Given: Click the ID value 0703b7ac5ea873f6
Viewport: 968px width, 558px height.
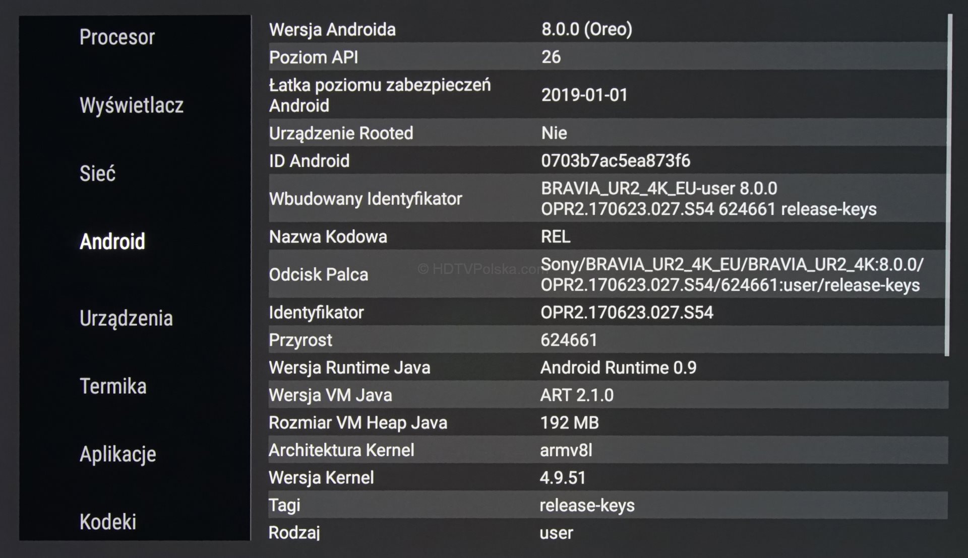Looking at the screenshot, I should (616, 161).
